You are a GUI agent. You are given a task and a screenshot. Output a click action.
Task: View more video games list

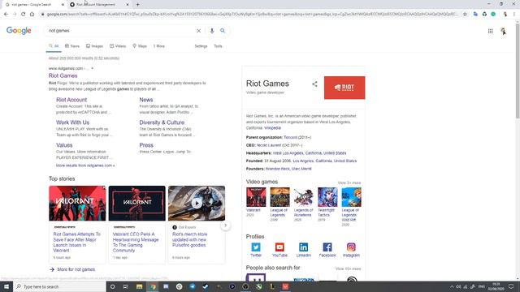click(x=349, y=182)
